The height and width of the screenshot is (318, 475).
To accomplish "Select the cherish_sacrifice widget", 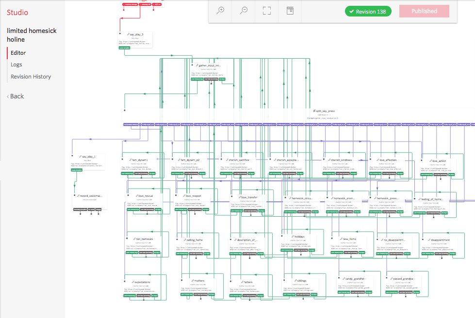I will pyautogui.click(x=238, y=160).
